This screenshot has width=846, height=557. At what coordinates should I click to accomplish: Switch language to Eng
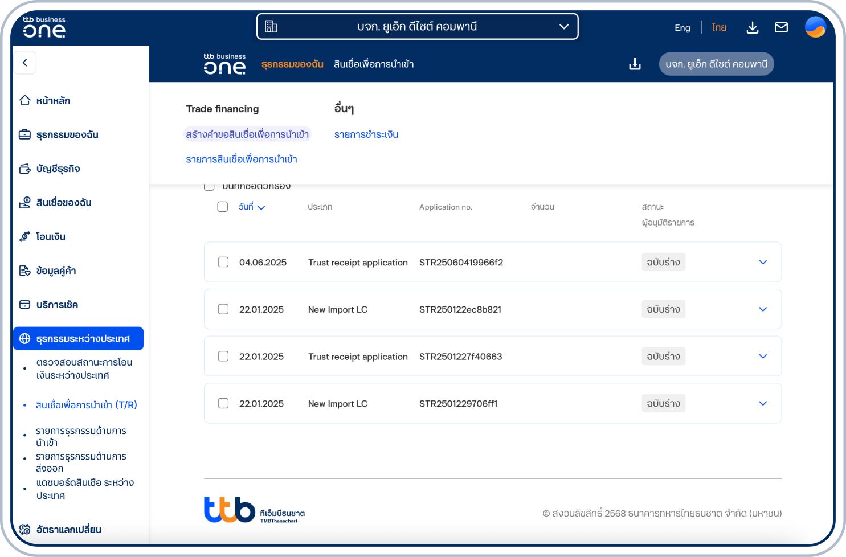click(682, 27)
